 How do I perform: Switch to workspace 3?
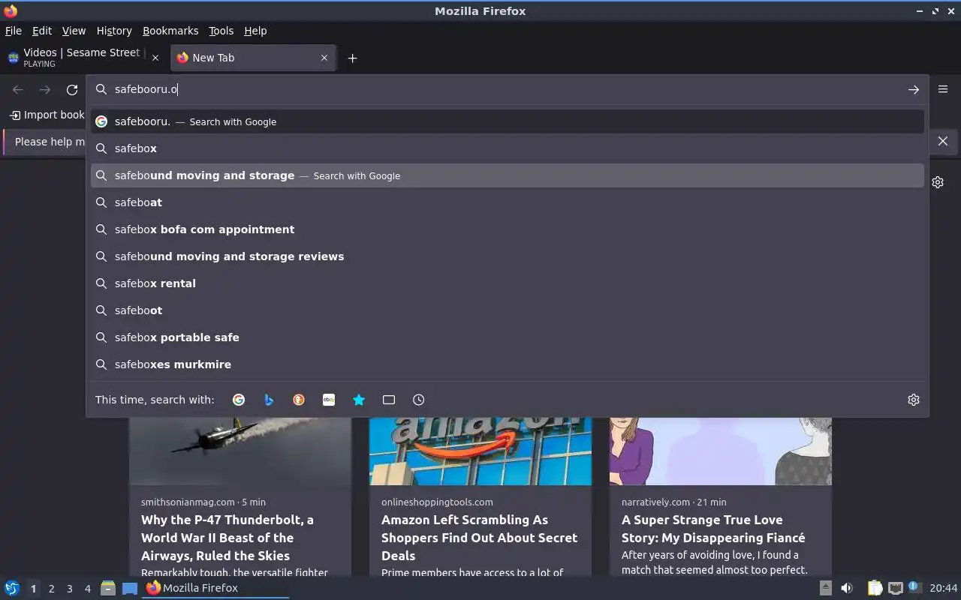coord(69,589)
